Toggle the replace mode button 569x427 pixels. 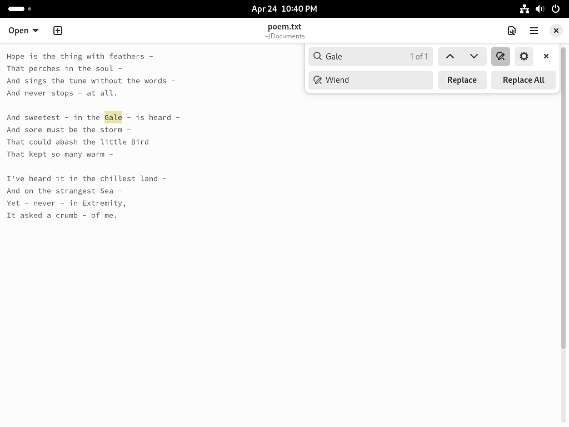[501, 56]
